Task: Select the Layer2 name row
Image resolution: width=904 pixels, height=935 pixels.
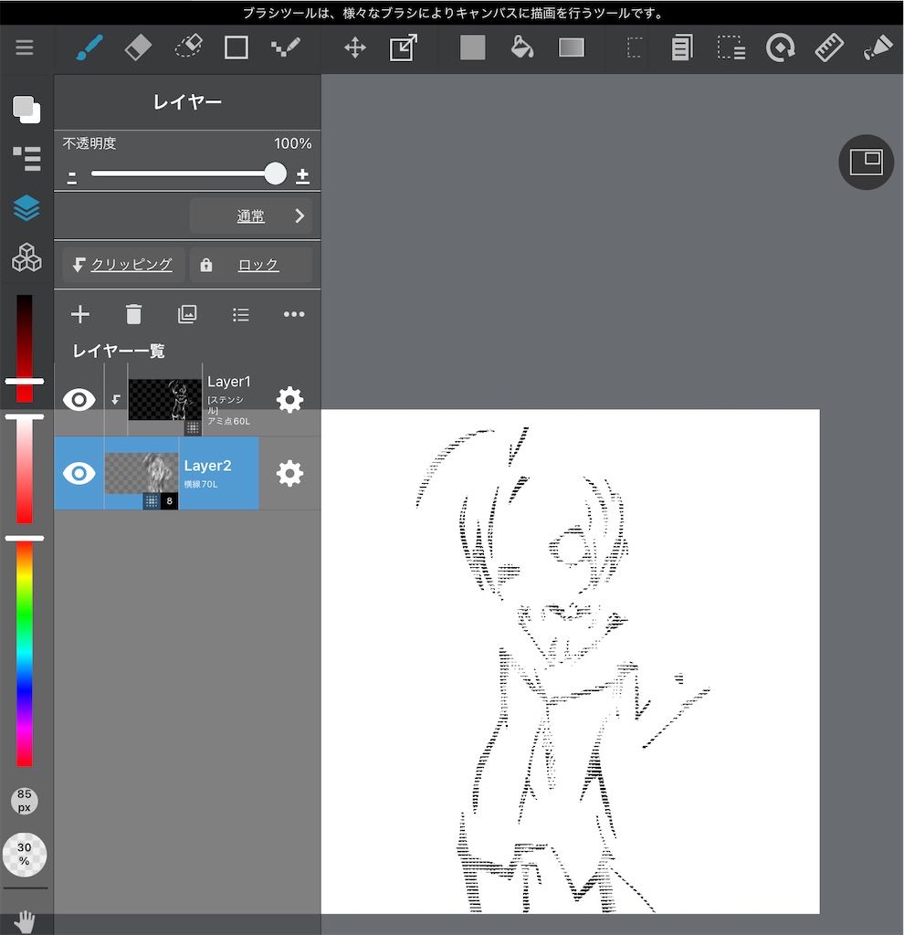Action: click(x=219, y=473)
